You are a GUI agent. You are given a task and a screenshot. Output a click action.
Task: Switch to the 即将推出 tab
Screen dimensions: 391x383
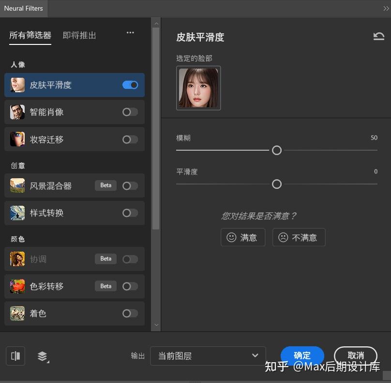79,35
